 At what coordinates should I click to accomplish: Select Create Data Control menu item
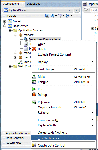pyautogui.click(x=63, y=146)
